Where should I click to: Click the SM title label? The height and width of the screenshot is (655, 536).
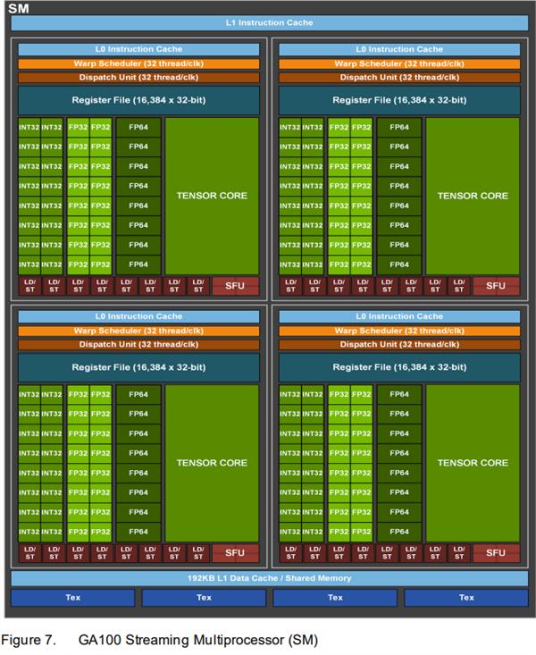(x=19, y=8)
